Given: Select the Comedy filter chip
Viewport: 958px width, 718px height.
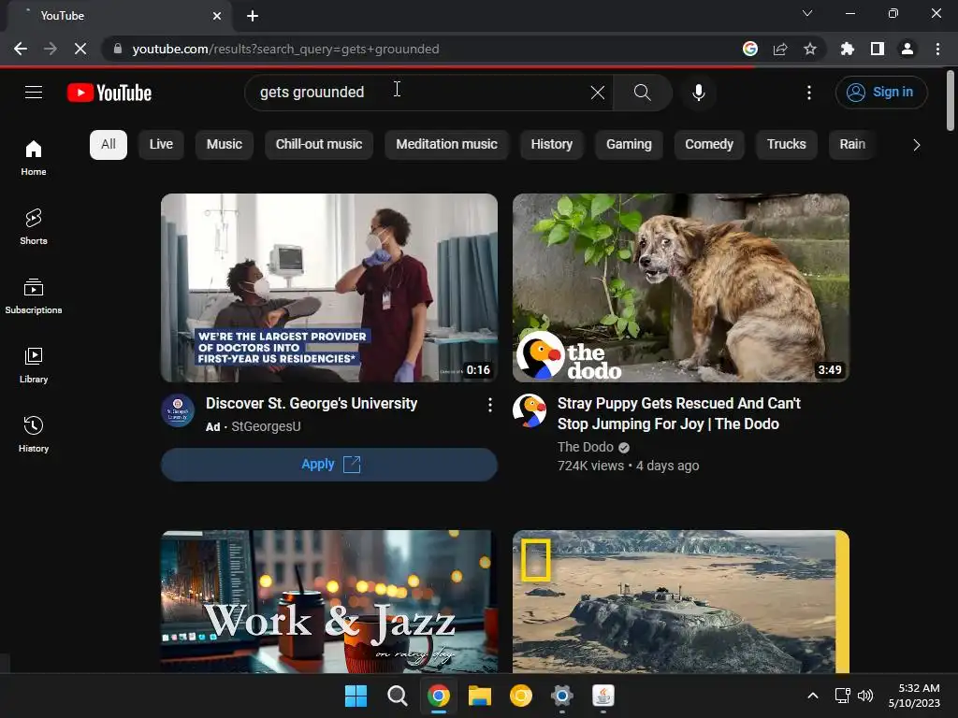Looking at the screenshot, I should click(709, 145).
